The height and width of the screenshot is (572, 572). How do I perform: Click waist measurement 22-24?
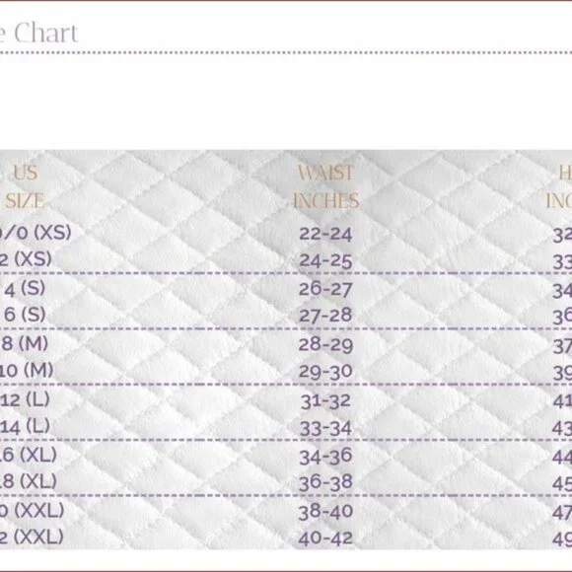point(325,234)
